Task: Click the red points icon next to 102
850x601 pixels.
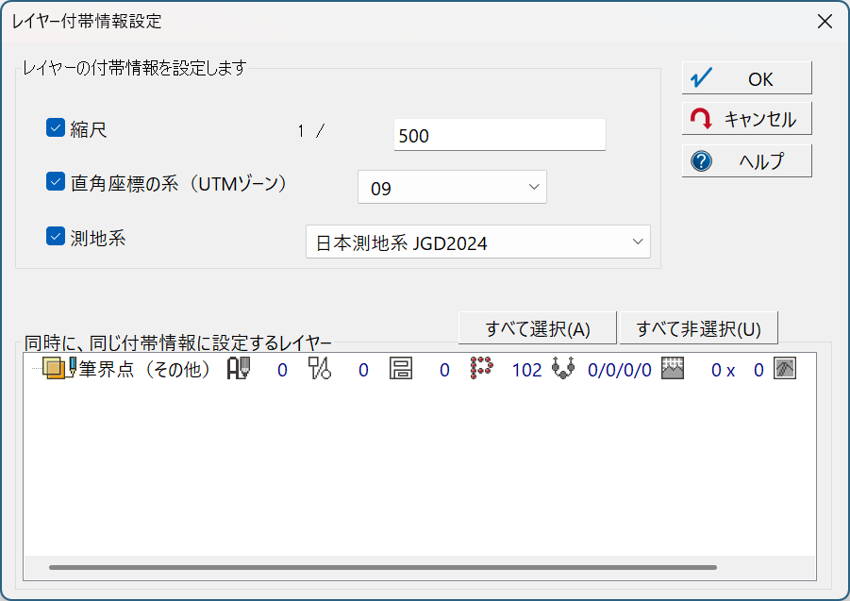Action: pyautogui.click(x=482, y=370)
